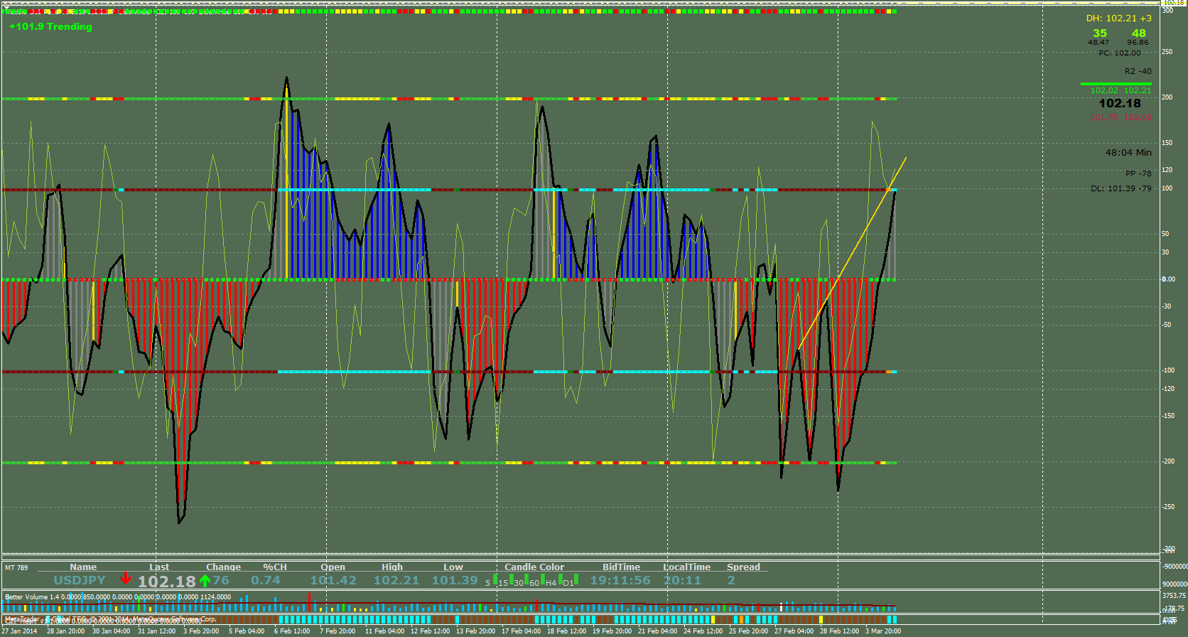The image size is (1188, 637).
Task: Click the Candle Color column header
Action: tap(534, 567)
